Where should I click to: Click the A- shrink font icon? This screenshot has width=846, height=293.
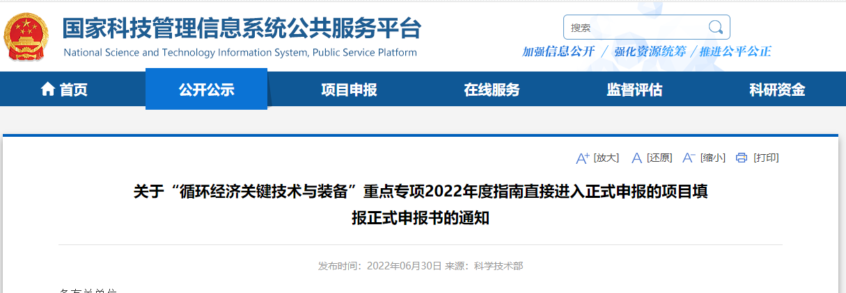coord(689,158)
